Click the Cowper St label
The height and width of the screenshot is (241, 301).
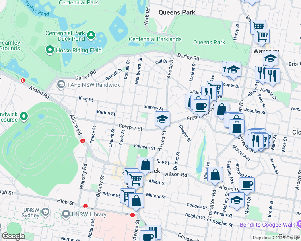(130, 127)
